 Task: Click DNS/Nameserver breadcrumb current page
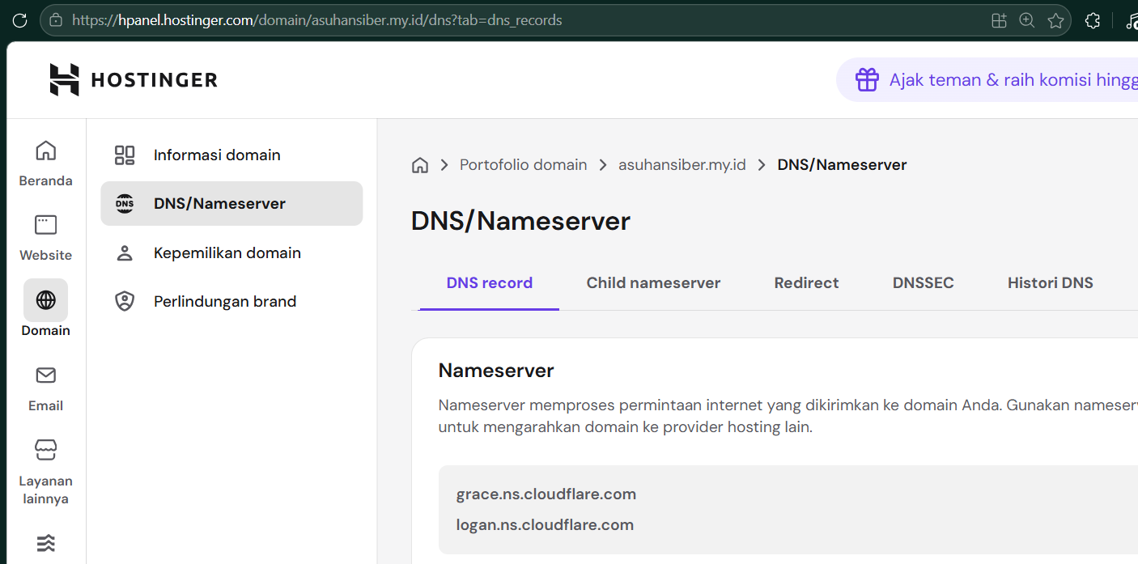pyautogui.click(x=842, y=165)
